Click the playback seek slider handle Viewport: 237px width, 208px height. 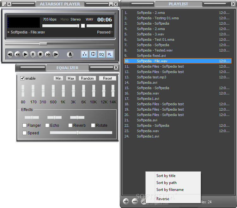(x=43, y=44)
